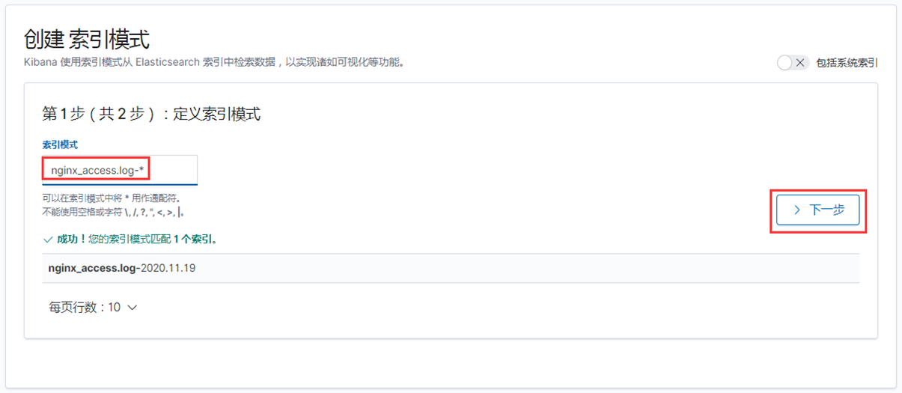Viewport: 902px width, 393px height.
Task: Click the Kibana Elasticsearch description text
Action: tap(215, 62)
